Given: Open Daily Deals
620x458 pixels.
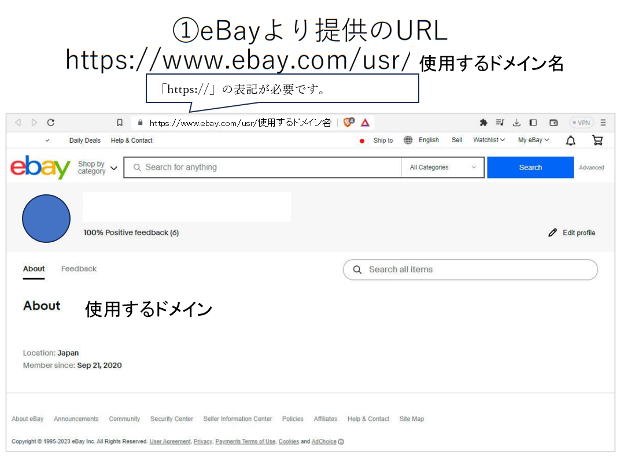Looking at the screenshot, I should (85, 141).
